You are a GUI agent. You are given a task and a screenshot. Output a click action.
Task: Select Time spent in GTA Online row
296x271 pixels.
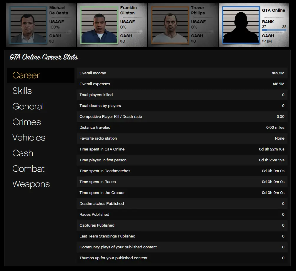[x=182, y=149]
